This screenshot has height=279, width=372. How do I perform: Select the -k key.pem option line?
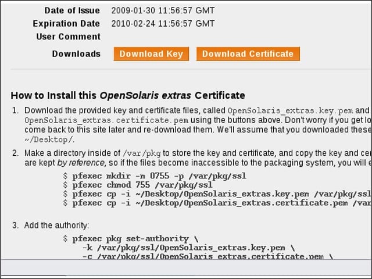click(188, 248)
